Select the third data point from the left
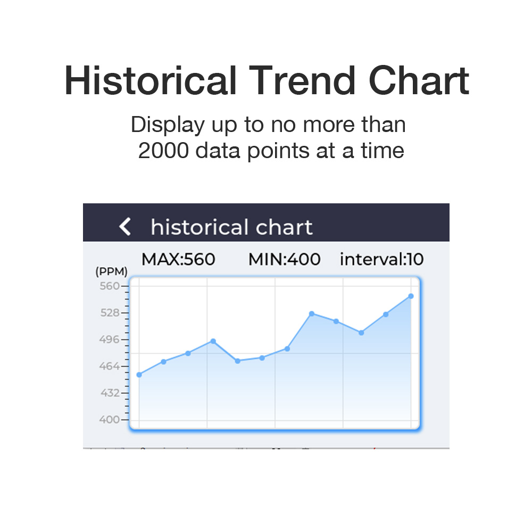This screenshot has width=532, height=511. (x=188, y=353)
